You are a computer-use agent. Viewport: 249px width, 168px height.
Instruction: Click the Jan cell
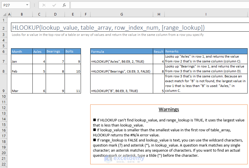[22, 59]
